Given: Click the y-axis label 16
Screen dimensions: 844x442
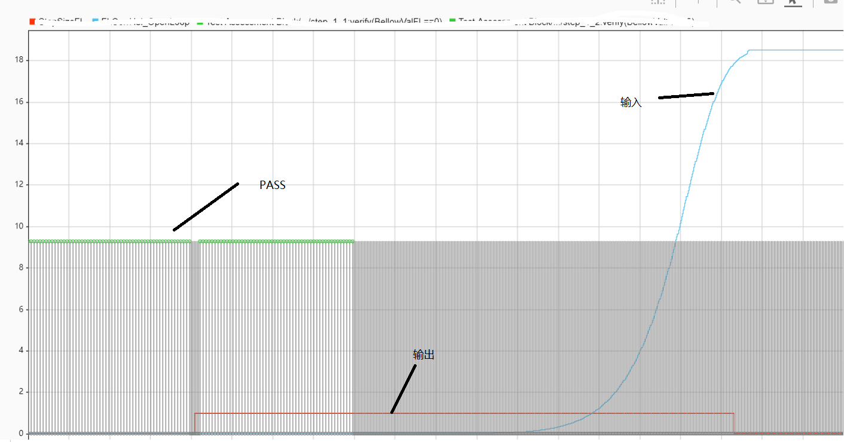Looking at the screenshot, I should pos(18,102).
